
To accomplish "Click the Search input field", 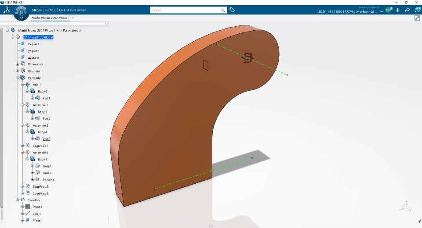I will coord(186,10).
